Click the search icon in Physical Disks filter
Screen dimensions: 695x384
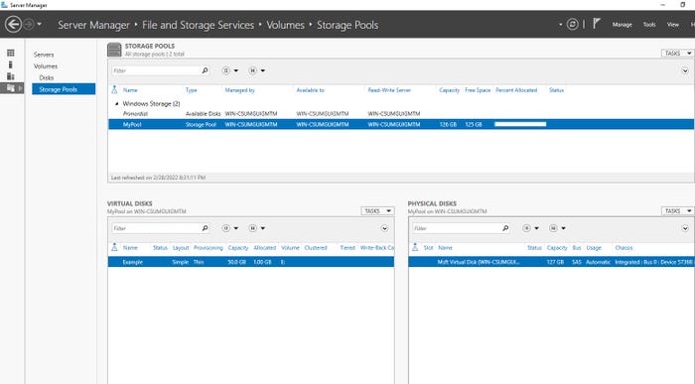pos(505,228)
